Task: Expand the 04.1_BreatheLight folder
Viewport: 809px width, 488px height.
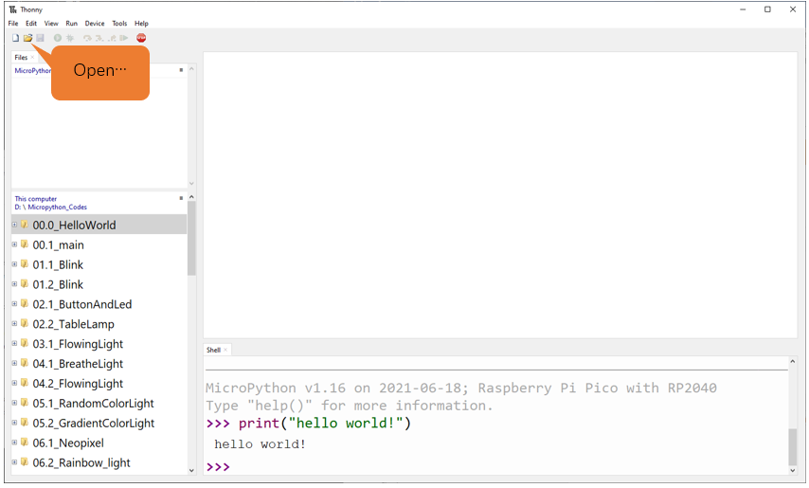Action: pyautogui.click(x=14, y=363)
